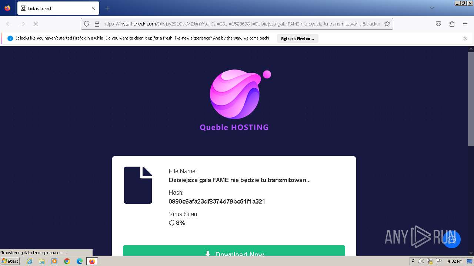Click the 'Virus Scan:' label
This screenshot has width=474, height=266.
click(x=183, y=214)
